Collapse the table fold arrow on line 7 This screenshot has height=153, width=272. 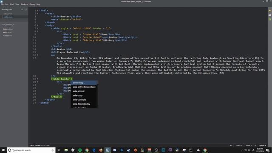click(x=37, y=28)
